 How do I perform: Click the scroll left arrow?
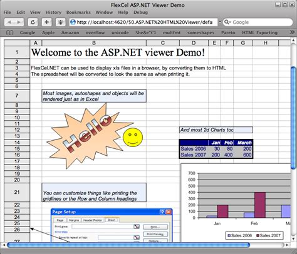[x=4, y=245]
